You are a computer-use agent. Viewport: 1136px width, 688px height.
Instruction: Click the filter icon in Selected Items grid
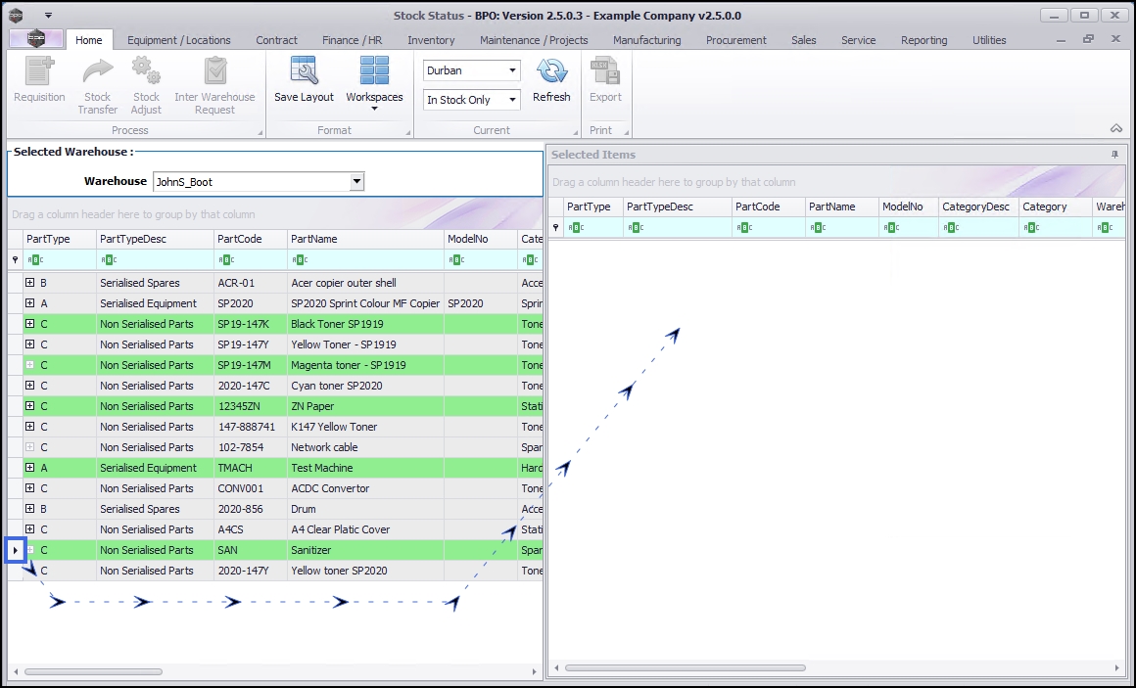click(555, 227)
